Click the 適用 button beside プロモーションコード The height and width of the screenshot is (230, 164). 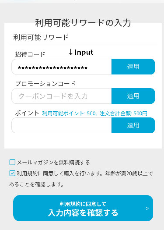point(133,96)
